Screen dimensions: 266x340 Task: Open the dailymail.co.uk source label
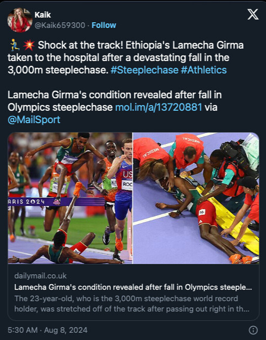40,276
